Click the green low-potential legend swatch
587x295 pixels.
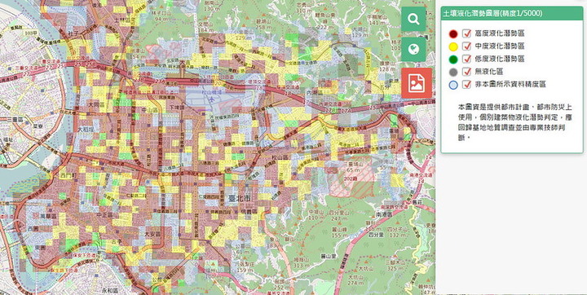pyautogui.click(x=453, y=59)
